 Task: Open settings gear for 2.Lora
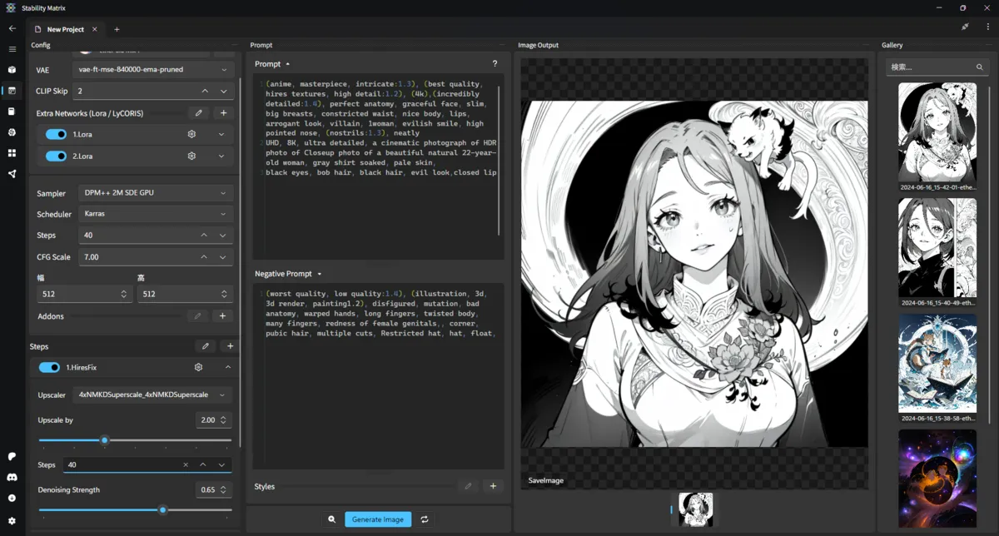click(191, 156)
